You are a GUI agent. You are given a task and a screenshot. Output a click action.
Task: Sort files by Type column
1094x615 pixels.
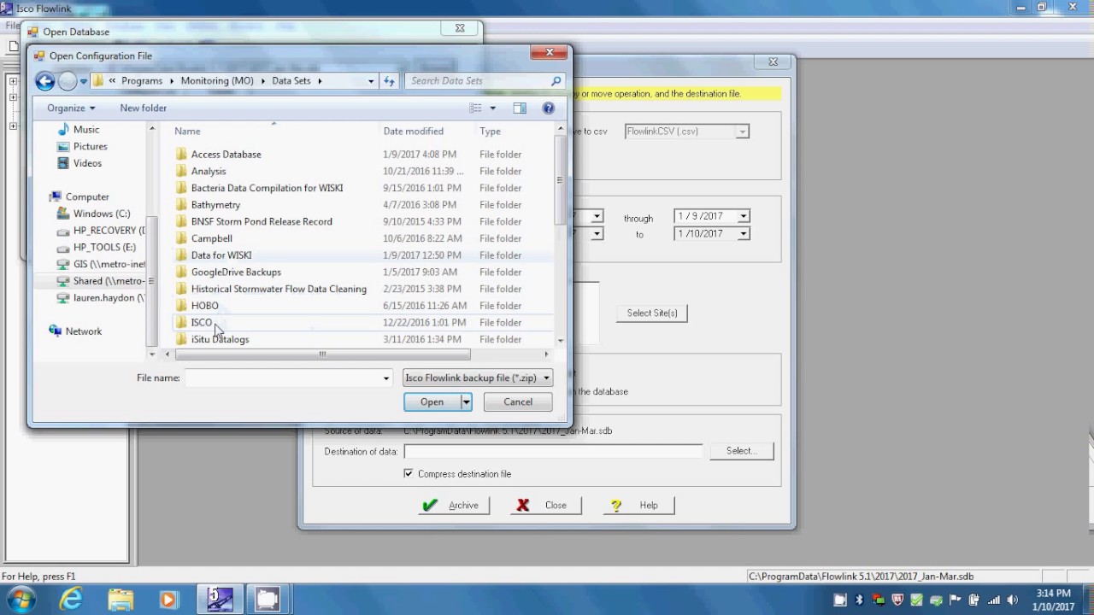click(490, 132)
